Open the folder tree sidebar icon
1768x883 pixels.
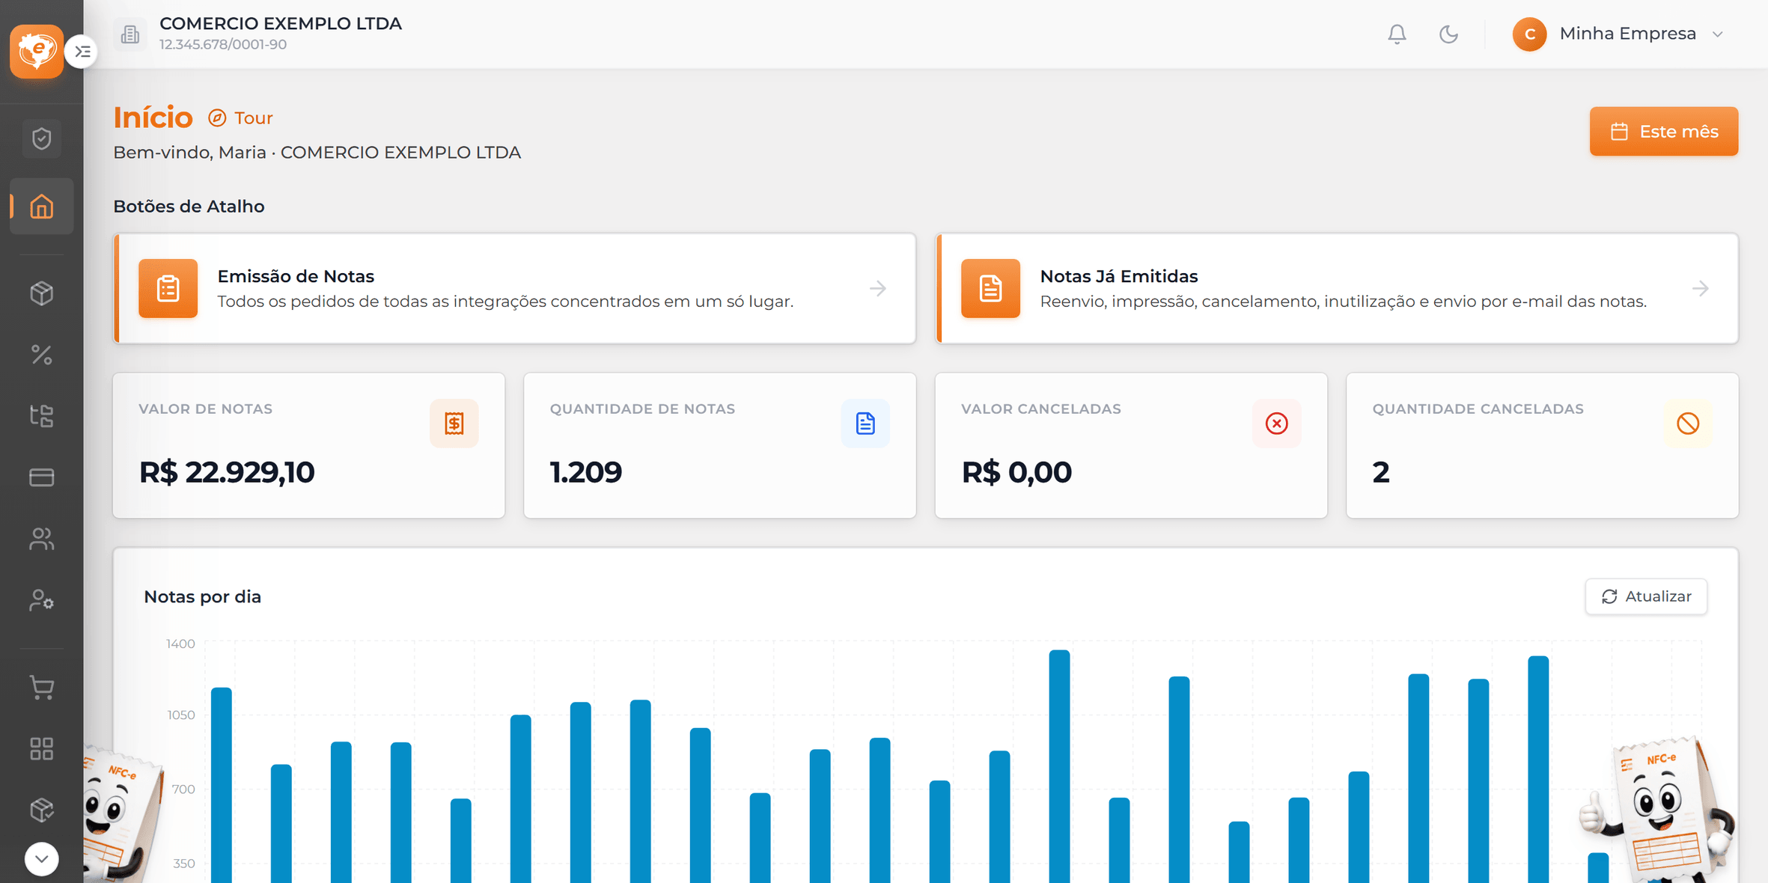[x=42, y=416]
